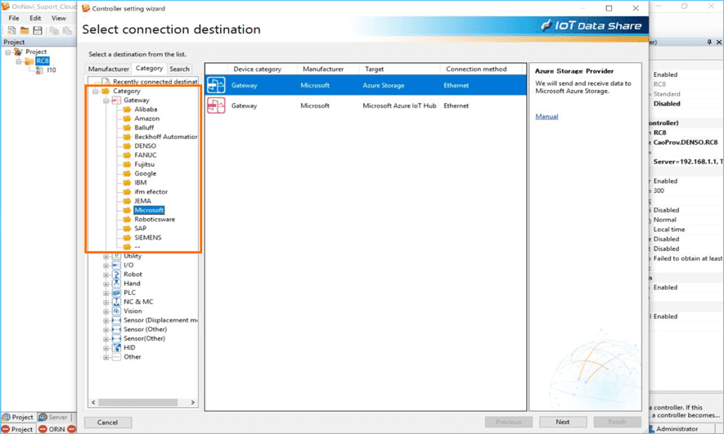Click the Previous button

pos(508,422)
